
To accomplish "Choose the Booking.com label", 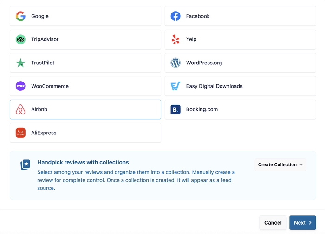I will [x=202, y=109].
